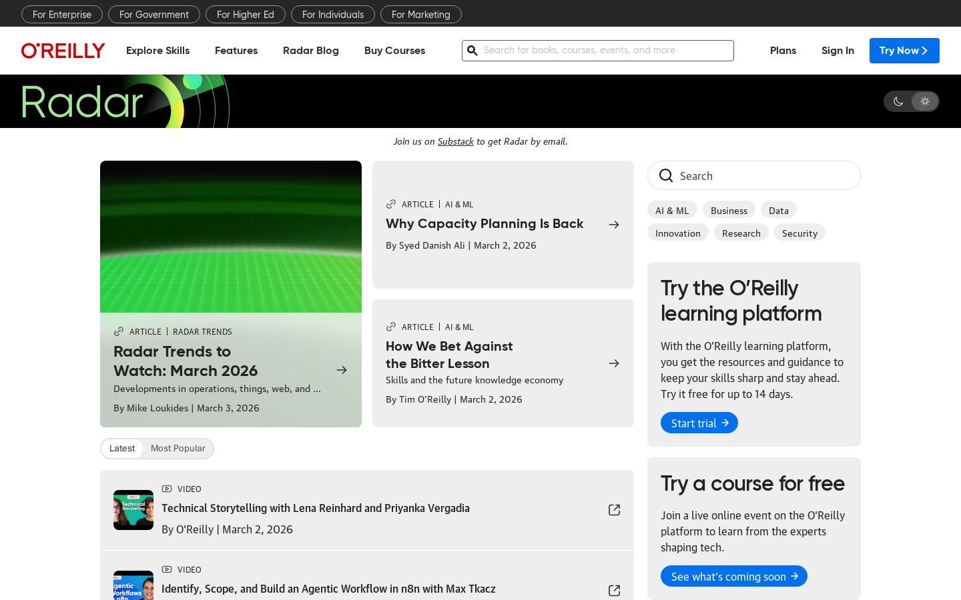The height and width of the screenshot is (600, 961).
Task: Click 'Skills and the future knowledge economy' subtitle
Action: tap(474, 380)
